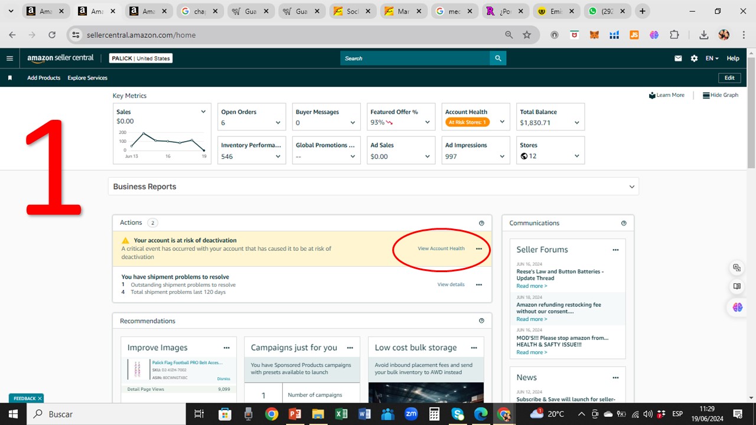Click in the Seller Central search field
Screen dimensions: 756x425
415,58
